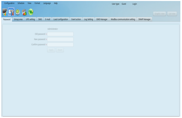
Task: Open the colored bar chart icon
Action: tap(24, 12)
